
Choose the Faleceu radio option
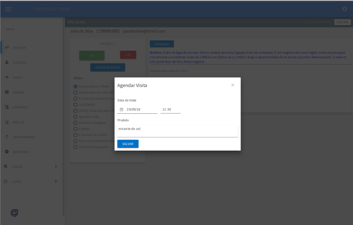click(x=75, y=129)
